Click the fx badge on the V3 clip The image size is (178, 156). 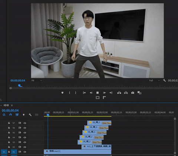81,142
